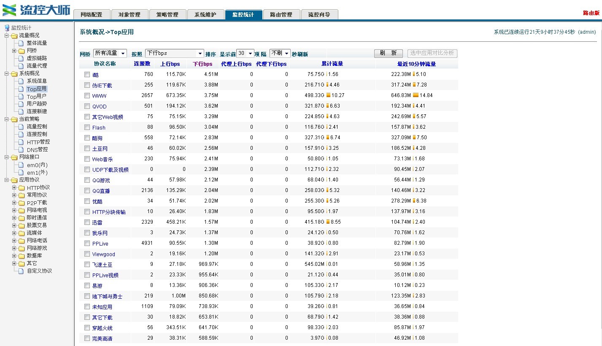Image resolution: width=602 pixels, height=346 pixels.
Task: Click the folder icon beside P2P下载
Action: tap(22, 203)
